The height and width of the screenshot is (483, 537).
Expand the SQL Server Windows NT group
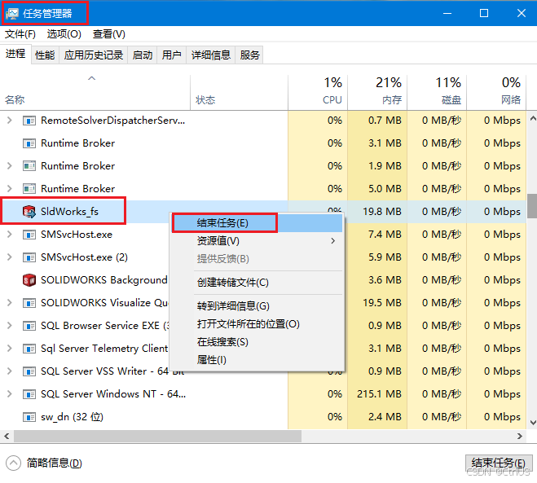point(10,394)
